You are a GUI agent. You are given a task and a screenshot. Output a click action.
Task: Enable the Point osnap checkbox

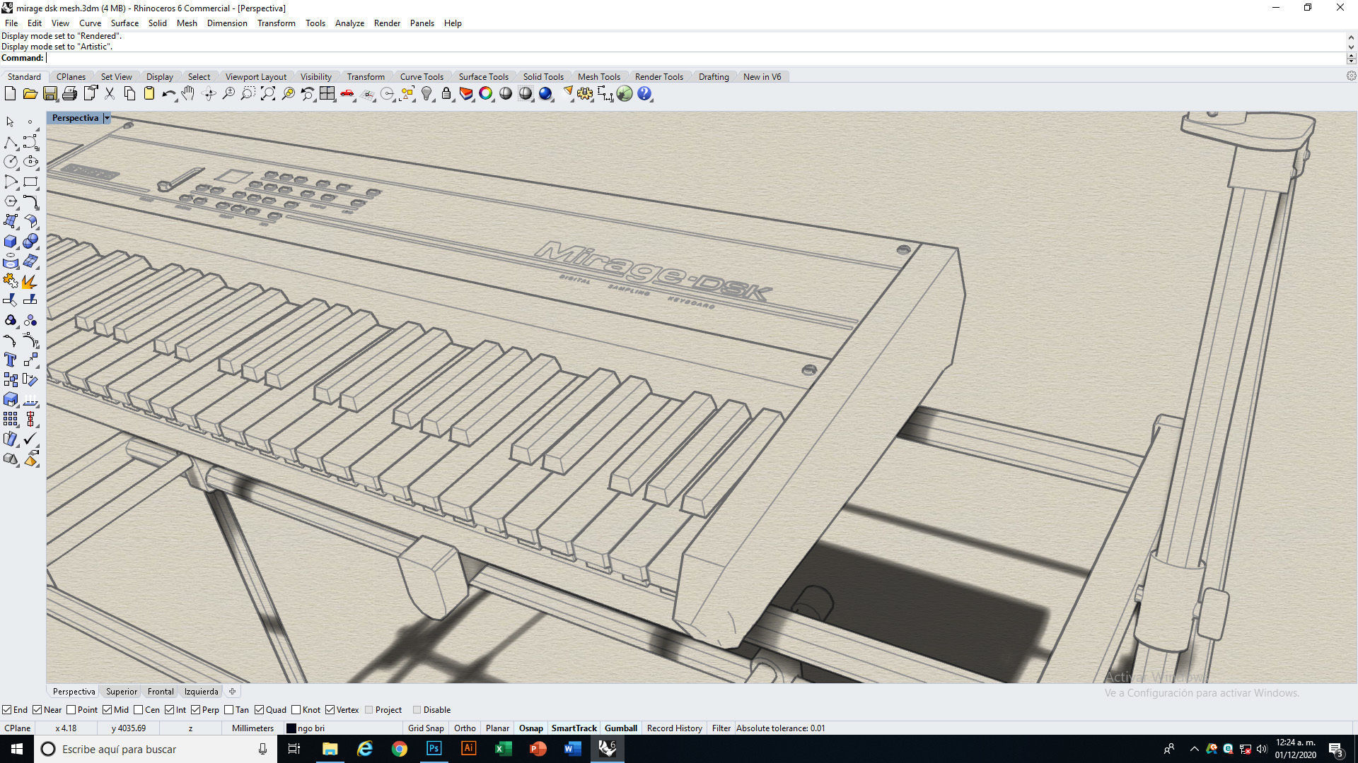71,710
